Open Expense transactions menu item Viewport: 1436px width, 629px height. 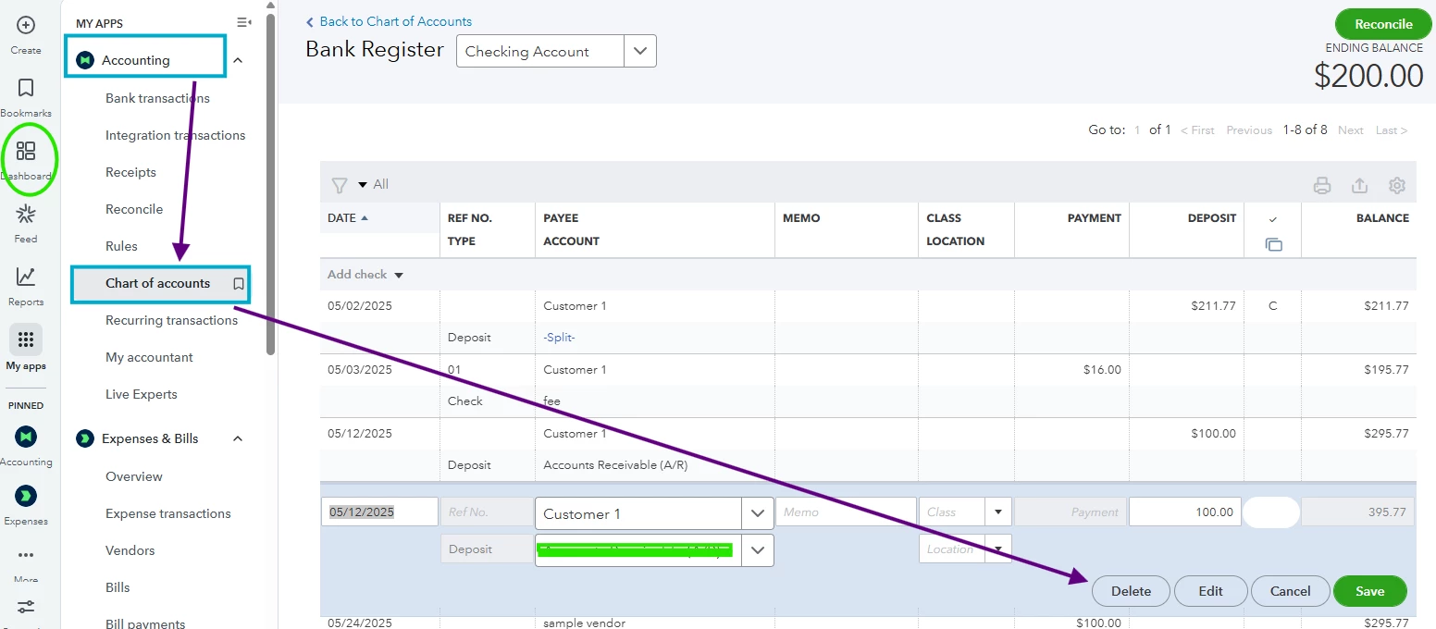click(167, 513)
